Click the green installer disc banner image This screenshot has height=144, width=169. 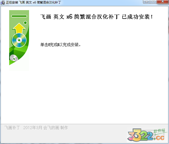(x=19, y=41)
